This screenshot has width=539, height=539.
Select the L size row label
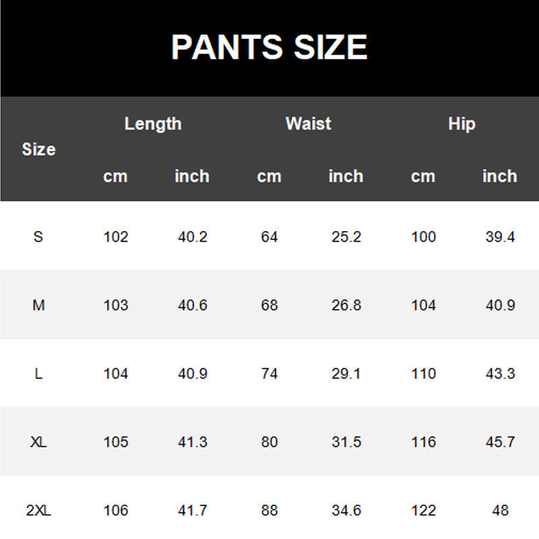pos(38,373)
